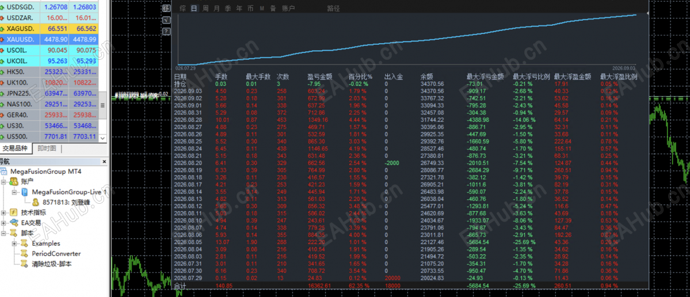Click the question mark help icon
Viewport: 690px width, 297px height.
(166, 31)
